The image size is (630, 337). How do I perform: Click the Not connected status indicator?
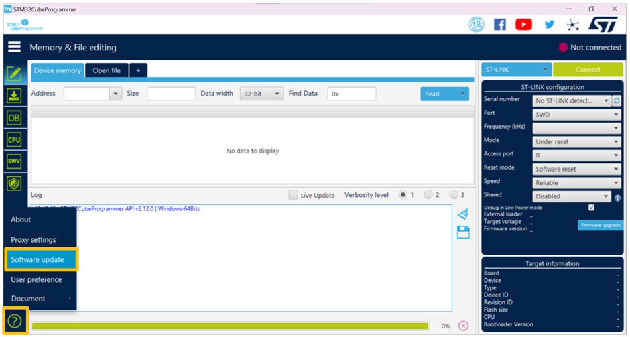coord(590,48)
